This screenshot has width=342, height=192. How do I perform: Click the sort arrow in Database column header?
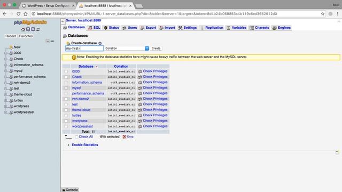pyautogui.click(x=96, y=67)
